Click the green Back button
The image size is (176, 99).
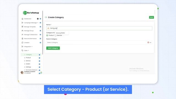[152, 17]
